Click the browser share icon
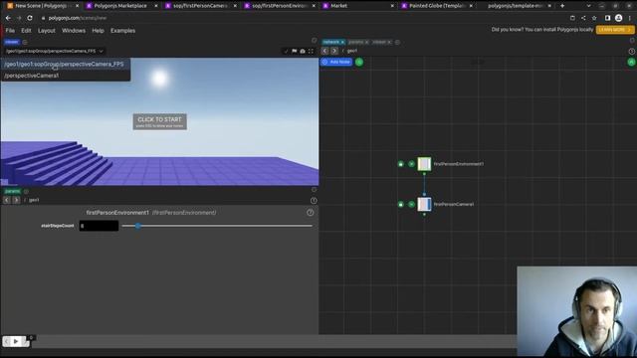This screenshot has width=637, height=358. pyautogui.click(x=583, y=18)
